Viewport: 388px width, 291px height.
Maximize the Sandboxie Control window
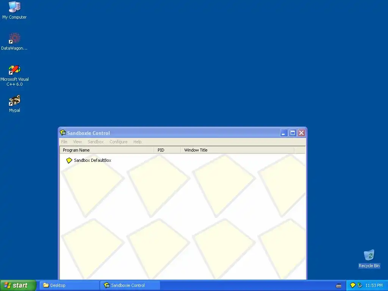[x=293, y=133]
